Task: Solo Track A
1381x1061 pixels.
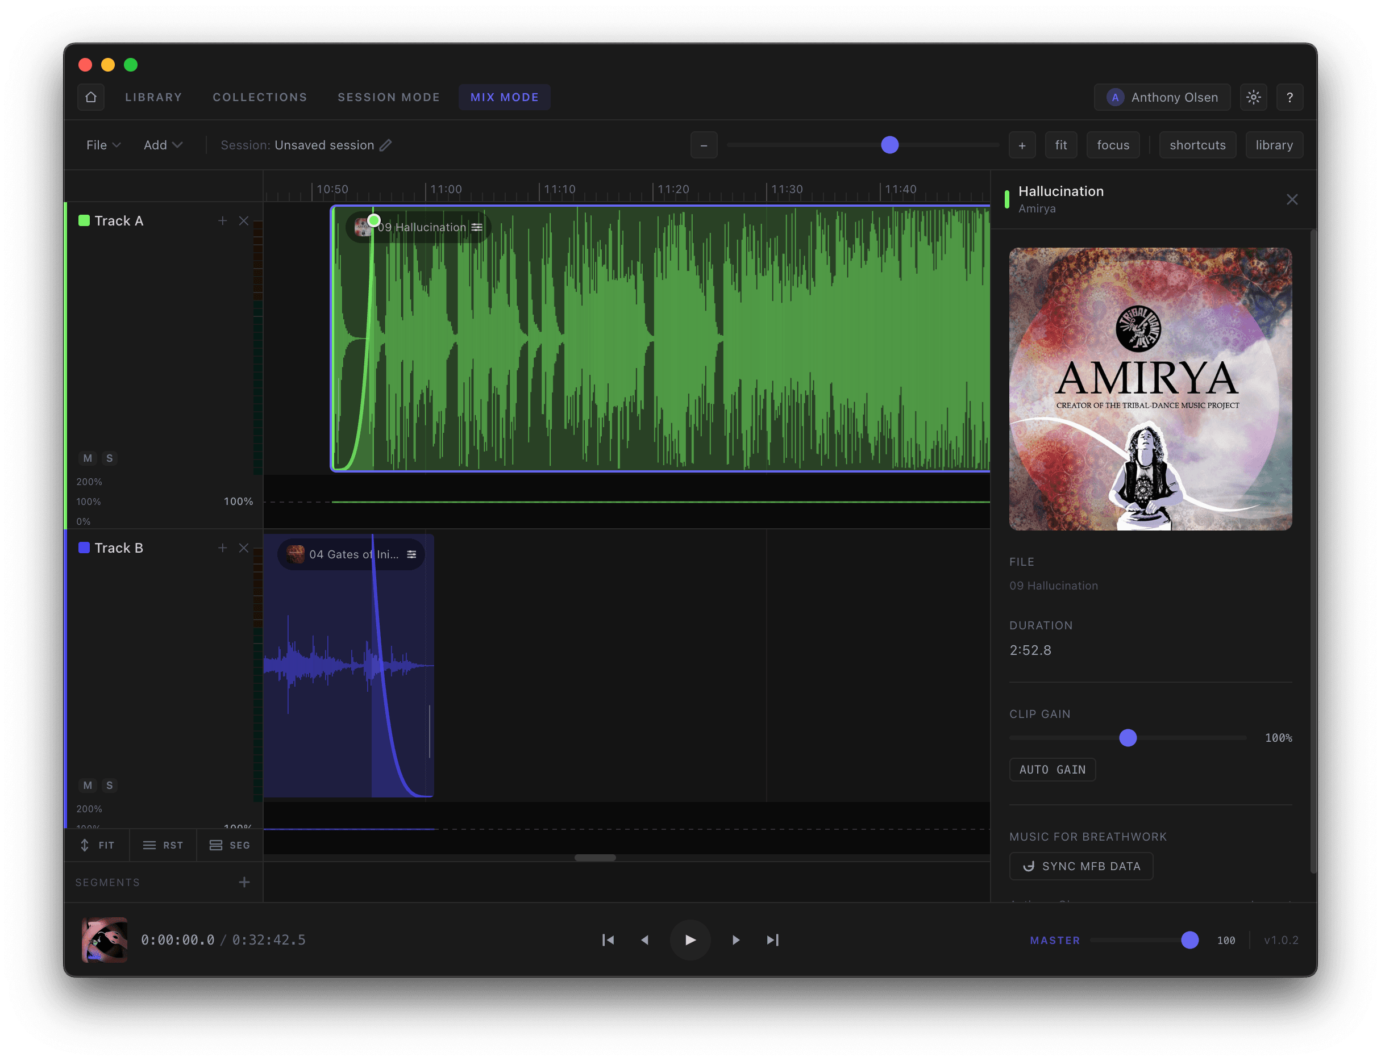Action: point(109,458)
